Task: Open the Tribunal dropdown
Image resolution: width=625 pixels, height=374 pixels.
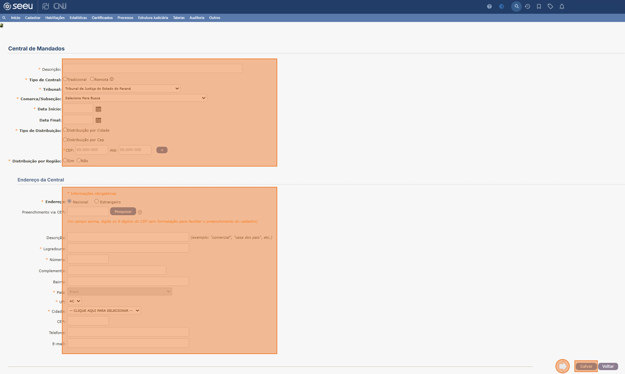Action: 122,88
